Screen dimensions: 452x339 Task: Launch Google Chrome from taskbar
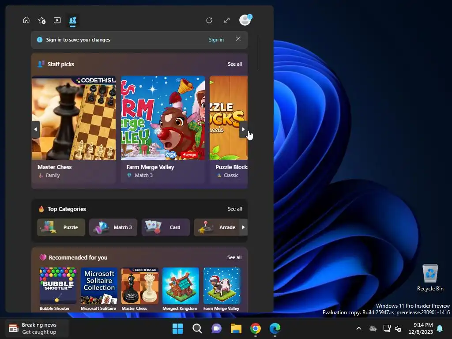256,328
